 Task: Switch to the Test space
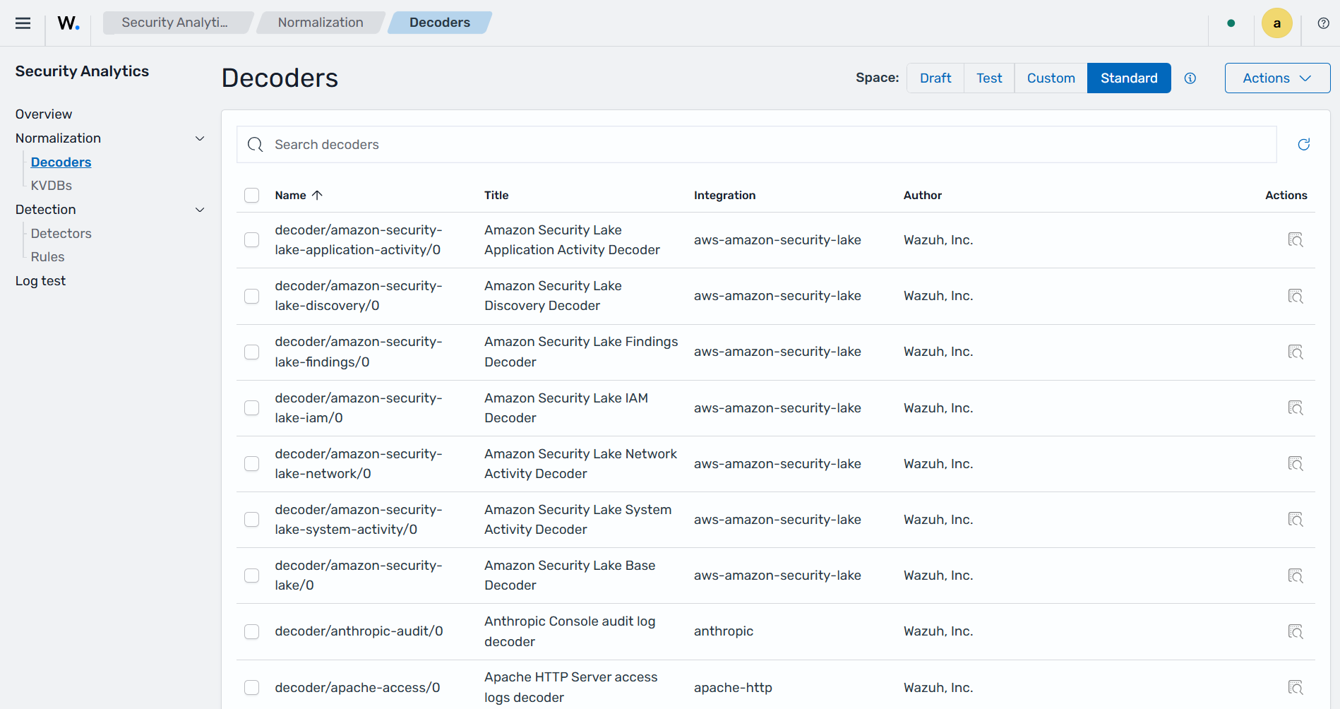(989, 78)
